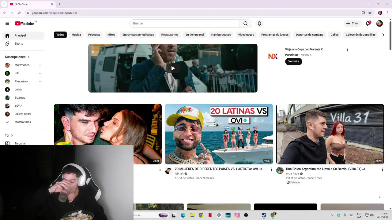Image resolution: width=392 pixels, height=220 pixels.
Task: Click browser back arrow
Action: click(x=4, y=13)
